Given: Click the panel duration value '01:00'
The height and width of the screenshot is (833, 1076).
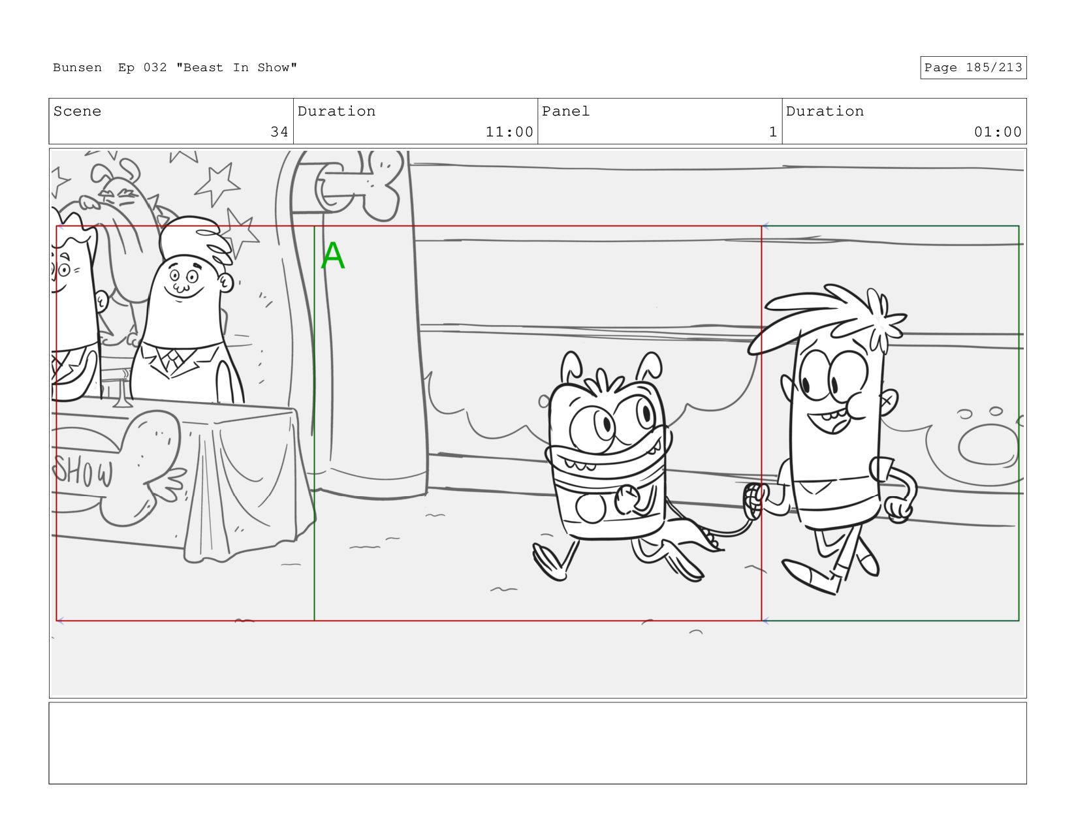Looking at the screenshot, I should coord(998,132).
